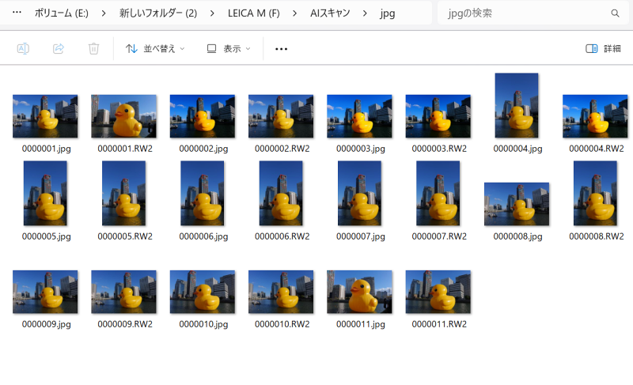Select thumbnail of 0000003.RW2

click(x=438, y=116)
